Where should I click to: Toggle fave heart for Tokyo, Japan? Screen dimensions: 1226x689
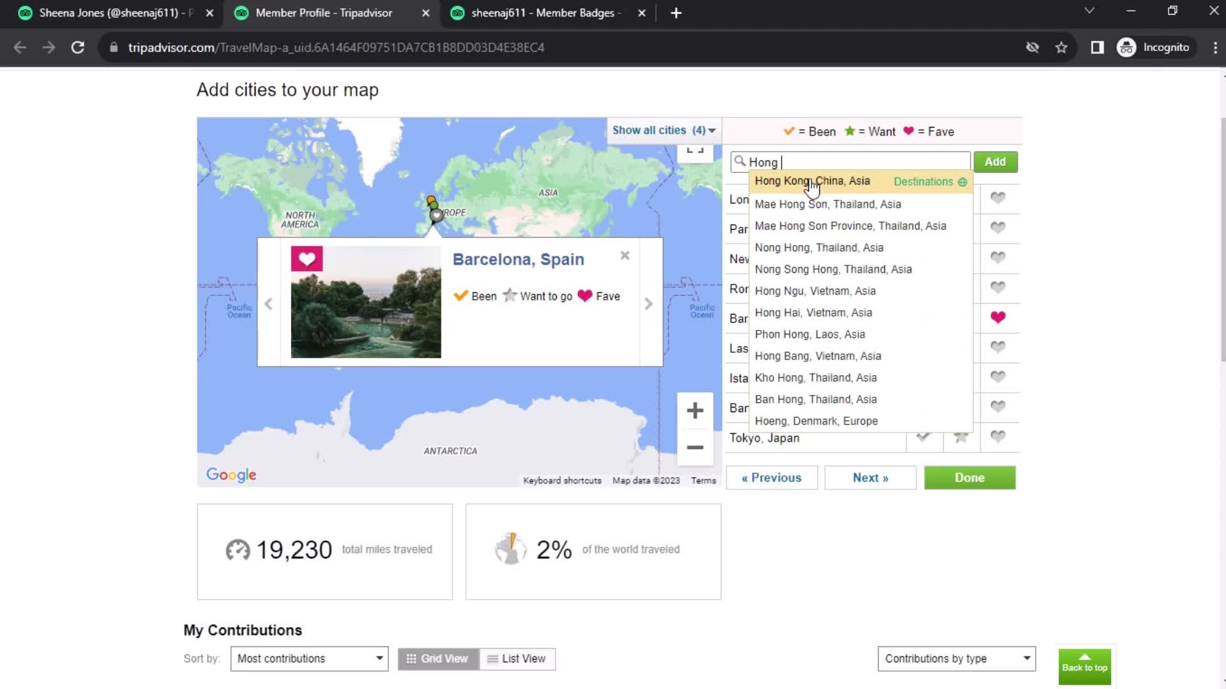(x=998, y=436)
